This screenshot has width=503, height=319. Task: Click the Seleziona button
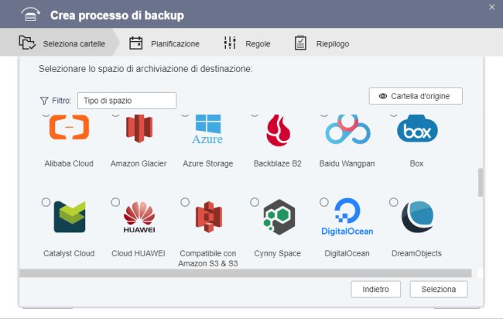pyautogui.click(x=439, y=290)
